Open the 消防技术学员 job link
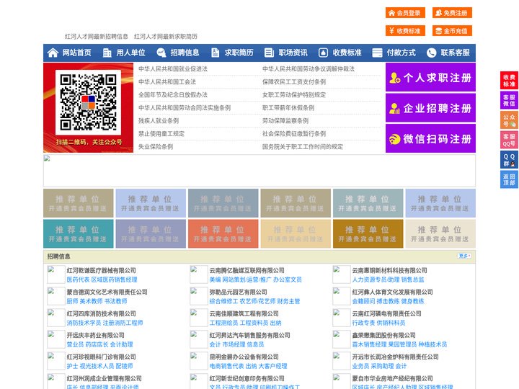The width and height of the screenshot is (519, 389). [x=84, y=323]
